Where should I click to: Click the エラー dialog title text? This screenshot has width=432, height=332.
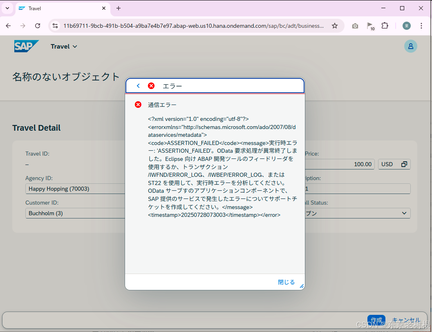click(172, 86)
